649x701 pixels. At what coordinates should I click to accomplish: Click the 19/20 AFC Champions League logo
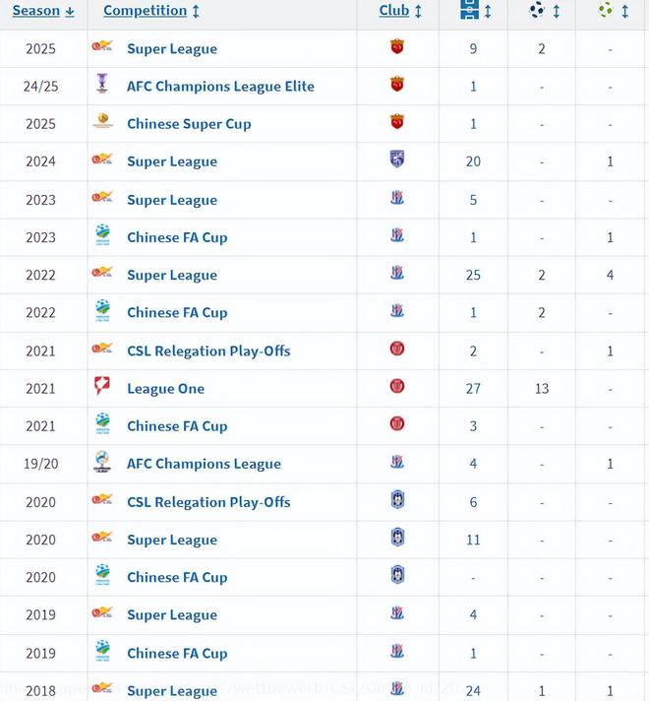click(102, 463)
